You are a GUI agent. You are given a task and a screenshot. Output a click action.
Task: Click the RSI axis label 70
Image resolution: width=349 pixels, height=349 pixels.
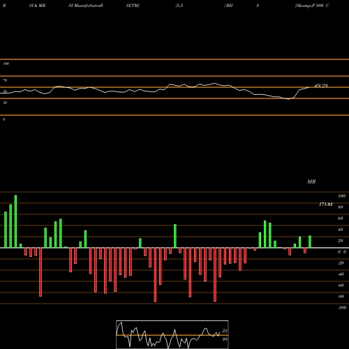pos(5,80)
